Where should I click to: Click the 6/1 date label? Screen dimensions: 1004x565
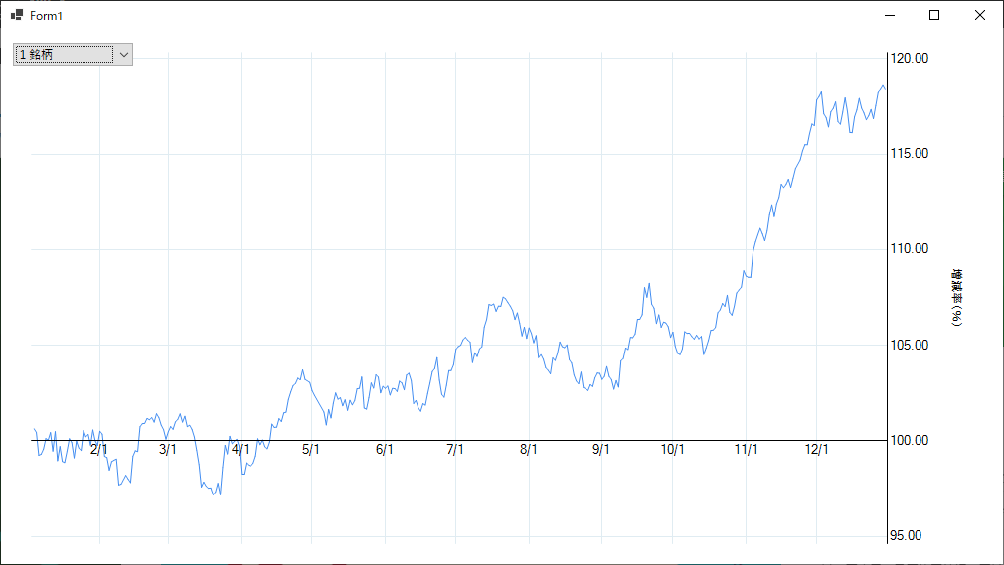(385, 450)
